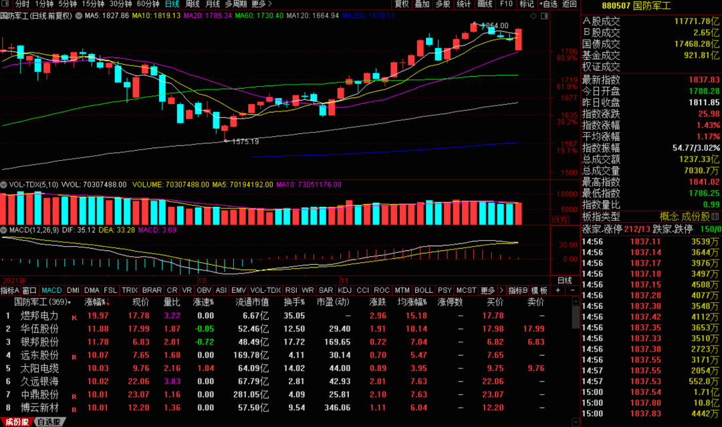Click the panel toggle icon before 分时
This screenshot has height=427, width=722.
(5, 4)
